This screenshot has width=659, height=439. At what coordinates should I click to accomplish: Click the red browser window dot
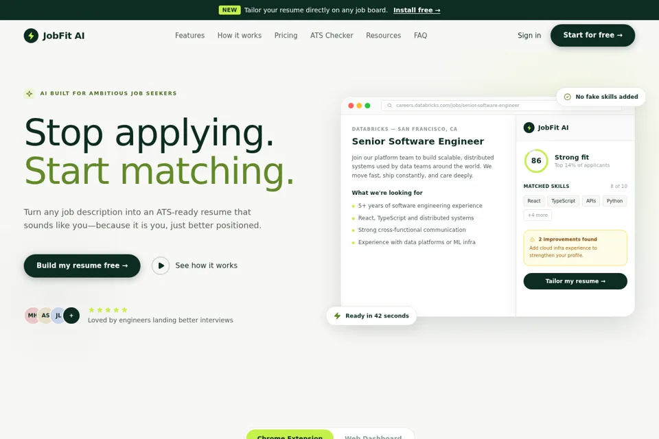point(351,106)
